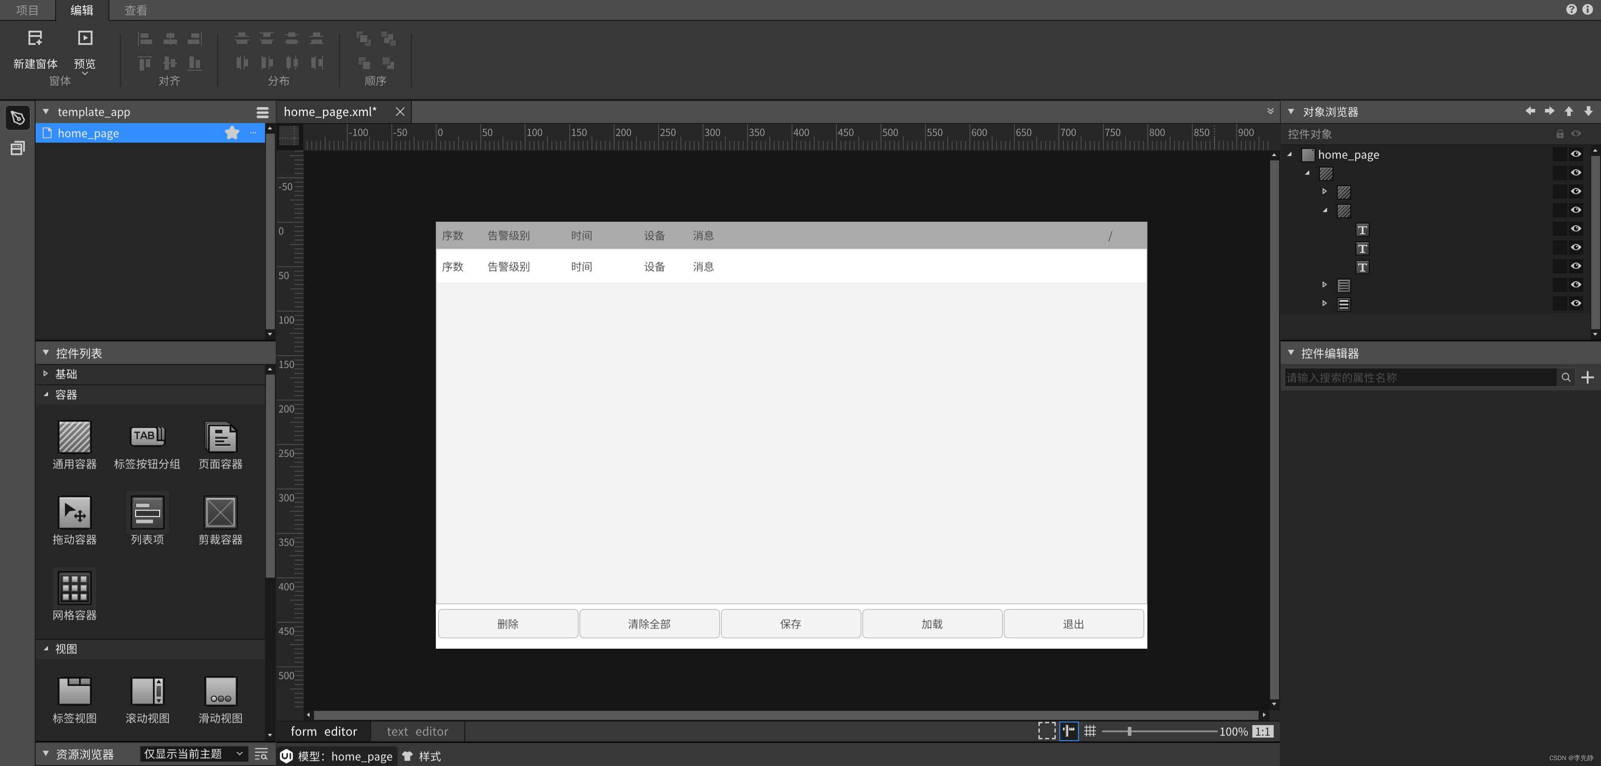Click the Preview (预览) icon
1601x766 pixels.
tap(85, 39)
